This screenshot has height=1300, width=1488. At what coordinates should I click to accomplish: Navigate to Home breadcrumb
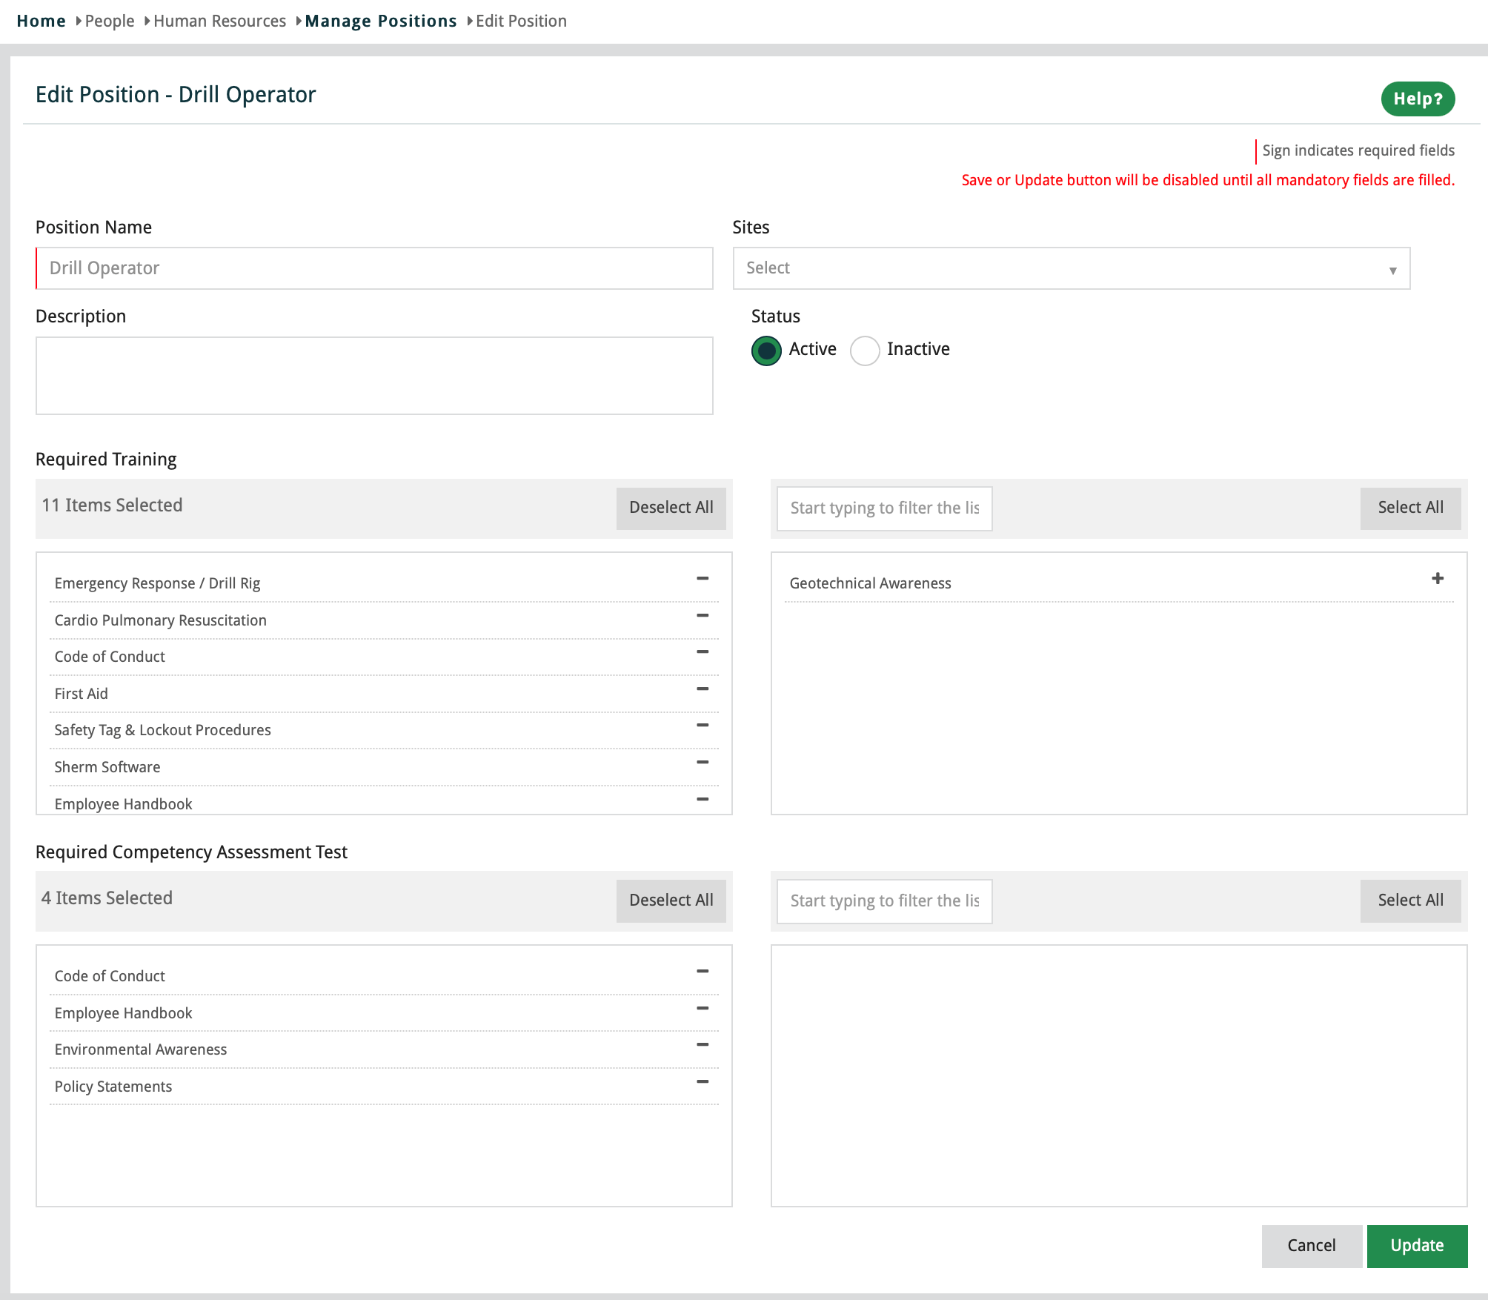(41, 21)
